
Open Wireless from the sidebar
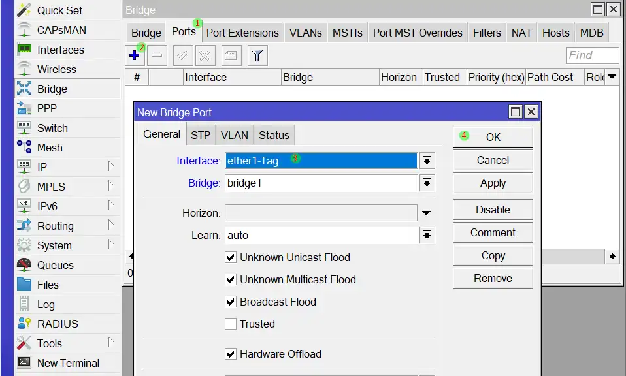click(56, 69)
